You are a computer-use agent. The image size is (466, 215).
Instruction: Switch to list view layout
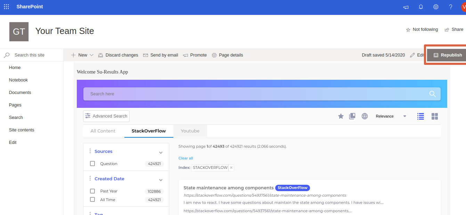pos(420,116)
